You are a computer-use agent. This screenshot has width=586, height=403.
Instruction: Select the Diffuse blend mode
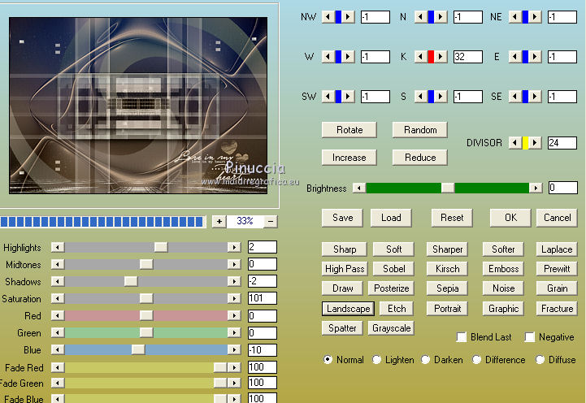540,360
